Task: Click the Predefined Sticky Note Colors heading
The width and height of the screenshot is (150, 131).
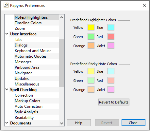Action: (93, 64)
